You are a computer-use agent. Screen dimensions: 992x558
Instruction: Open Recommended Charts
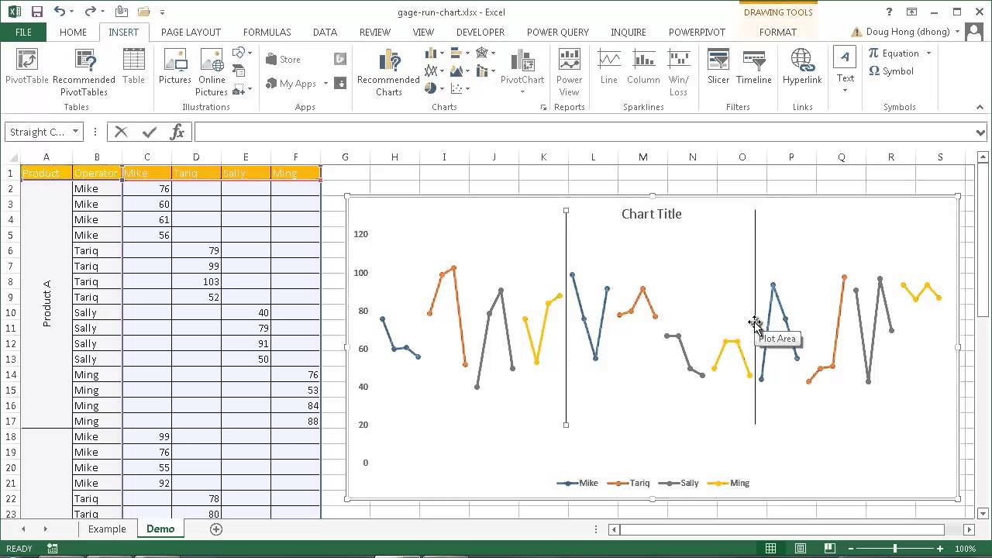tap(388, 72)
